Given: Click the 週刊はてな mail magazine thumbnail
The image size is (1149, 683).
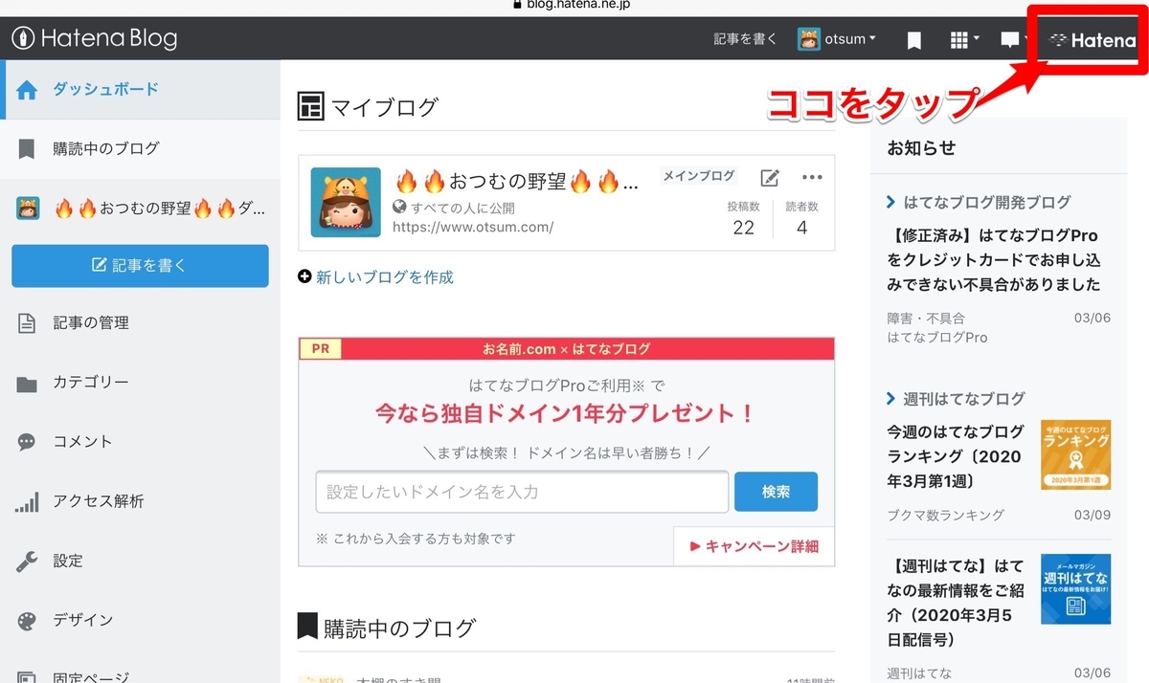Looking at the screenshot, I should coord(1075,589).
